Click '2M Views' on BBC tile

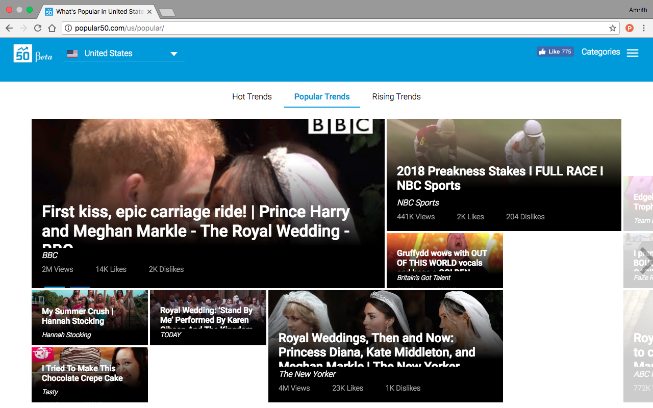58,269
